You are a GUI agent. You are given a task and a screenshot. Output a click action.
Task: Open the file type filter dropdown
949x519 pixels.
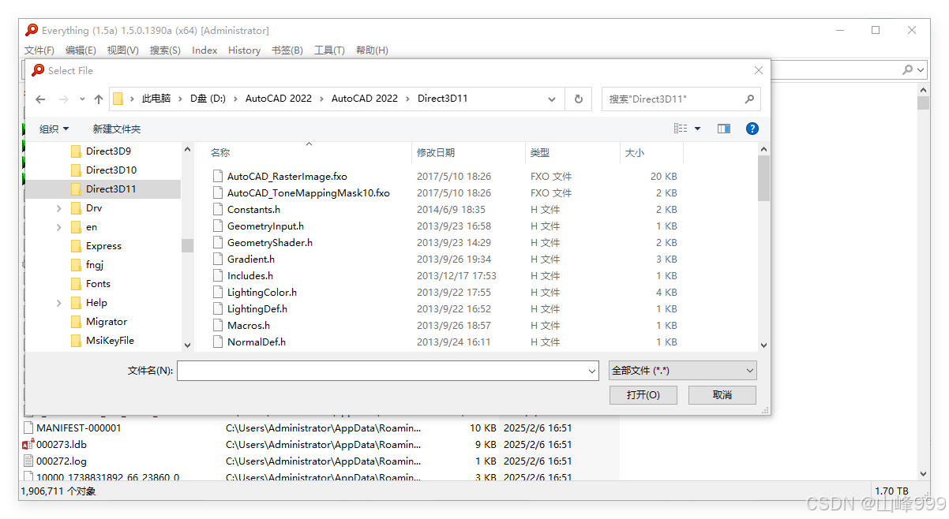coord(749,371)
